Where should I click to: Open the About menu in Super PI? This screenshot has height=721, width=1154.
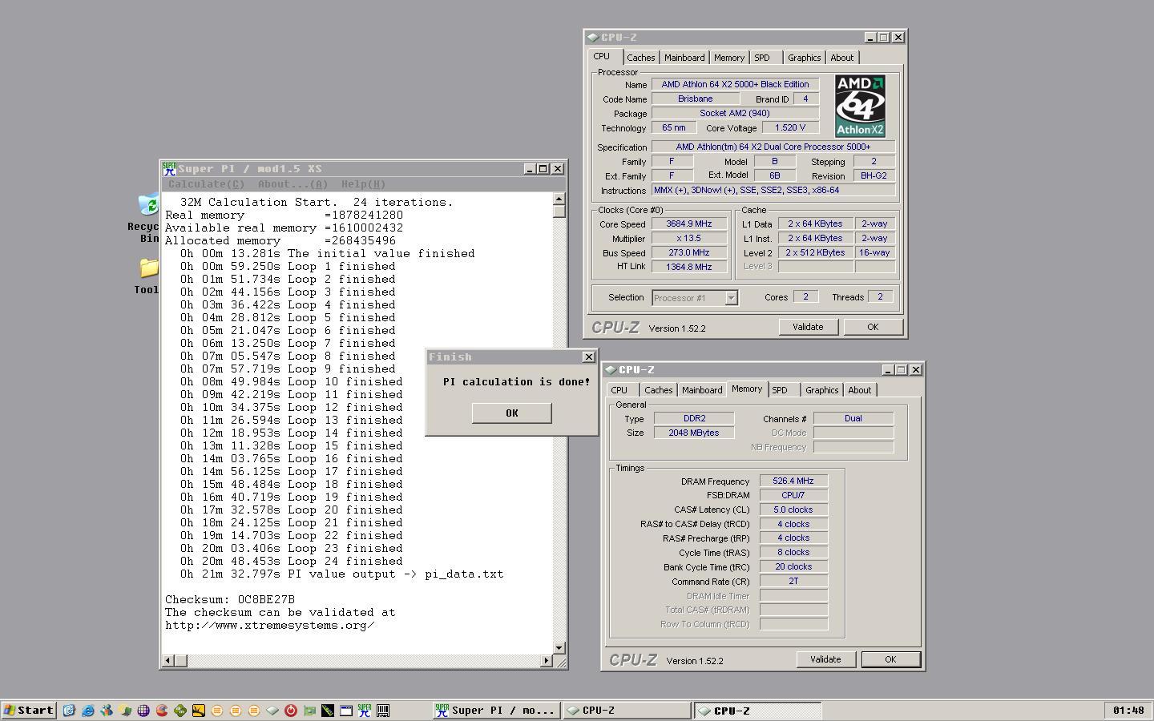coord(293,184)
